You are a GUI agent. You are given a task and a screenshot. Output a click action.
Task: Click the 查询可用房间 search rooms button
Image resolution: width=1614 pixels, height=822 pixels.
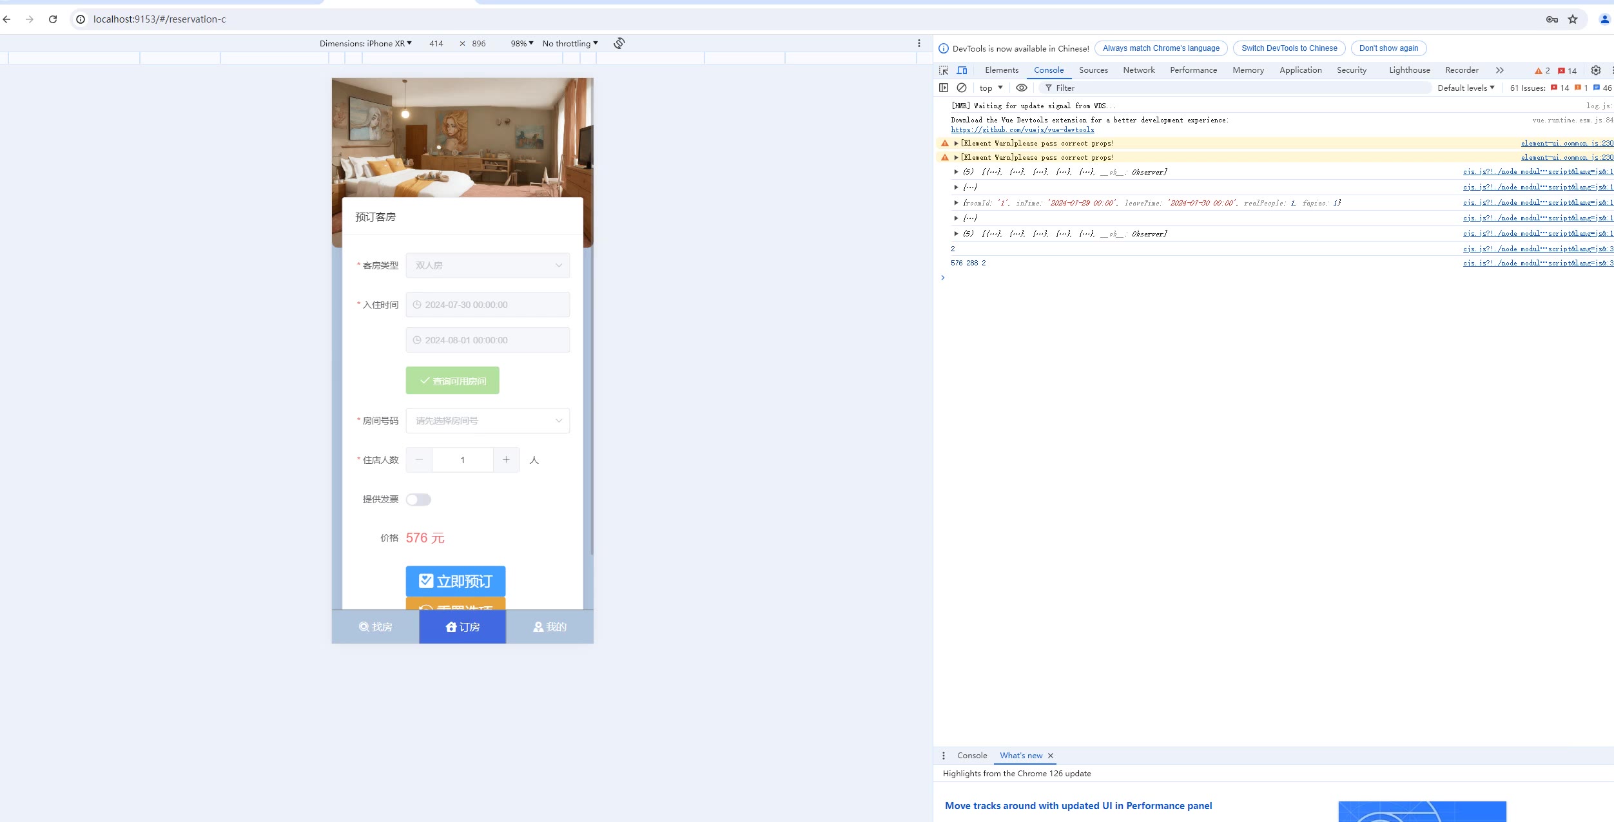pos(452,381)
